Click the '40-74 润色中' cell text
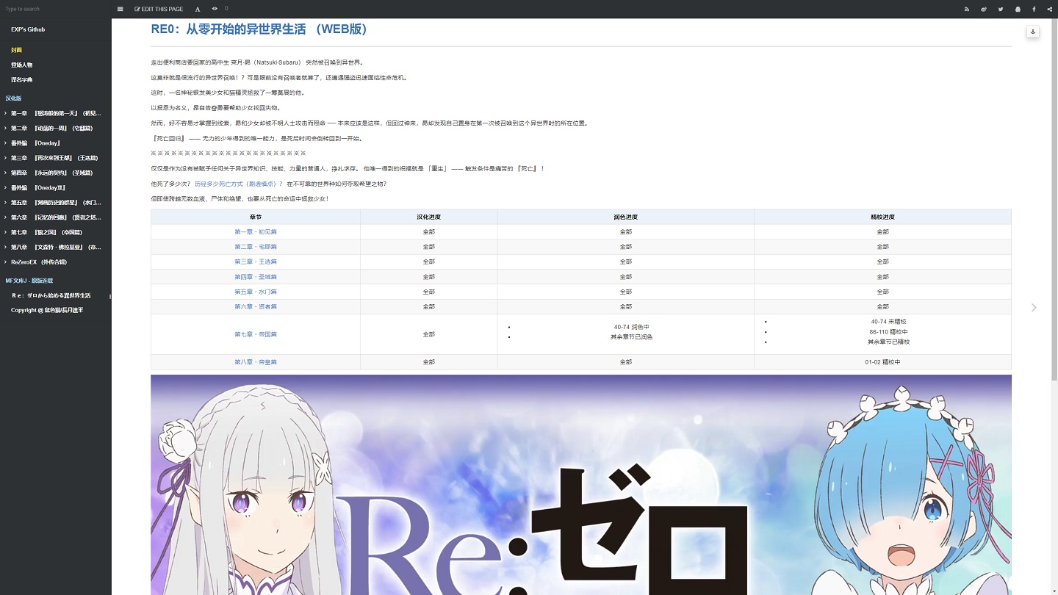1058x595 pixels. coord(632,327)
